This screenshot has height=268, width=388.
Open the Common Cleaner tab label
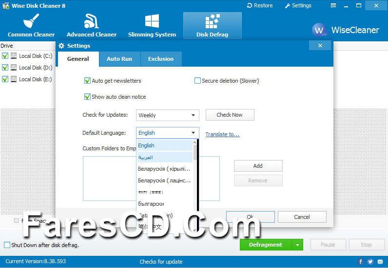pos(31,35)
